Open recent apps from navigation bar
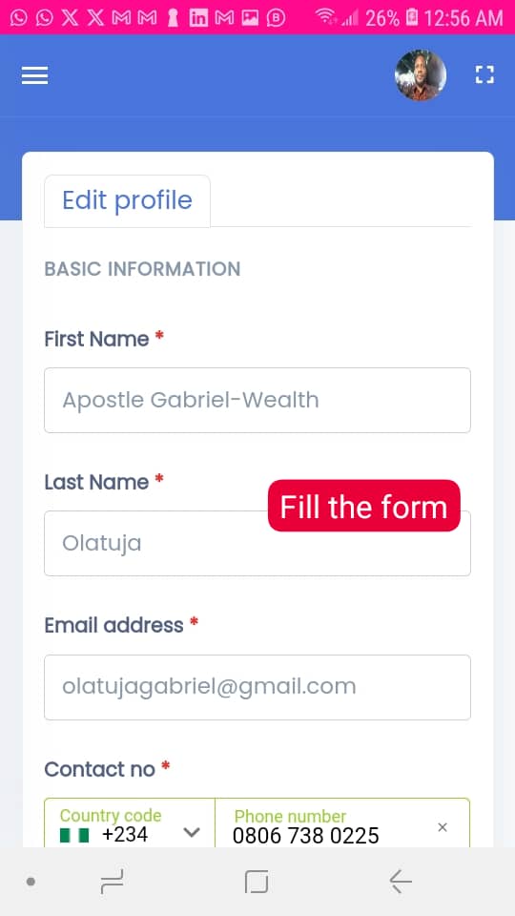515x916 pixels. pos(113,881)
